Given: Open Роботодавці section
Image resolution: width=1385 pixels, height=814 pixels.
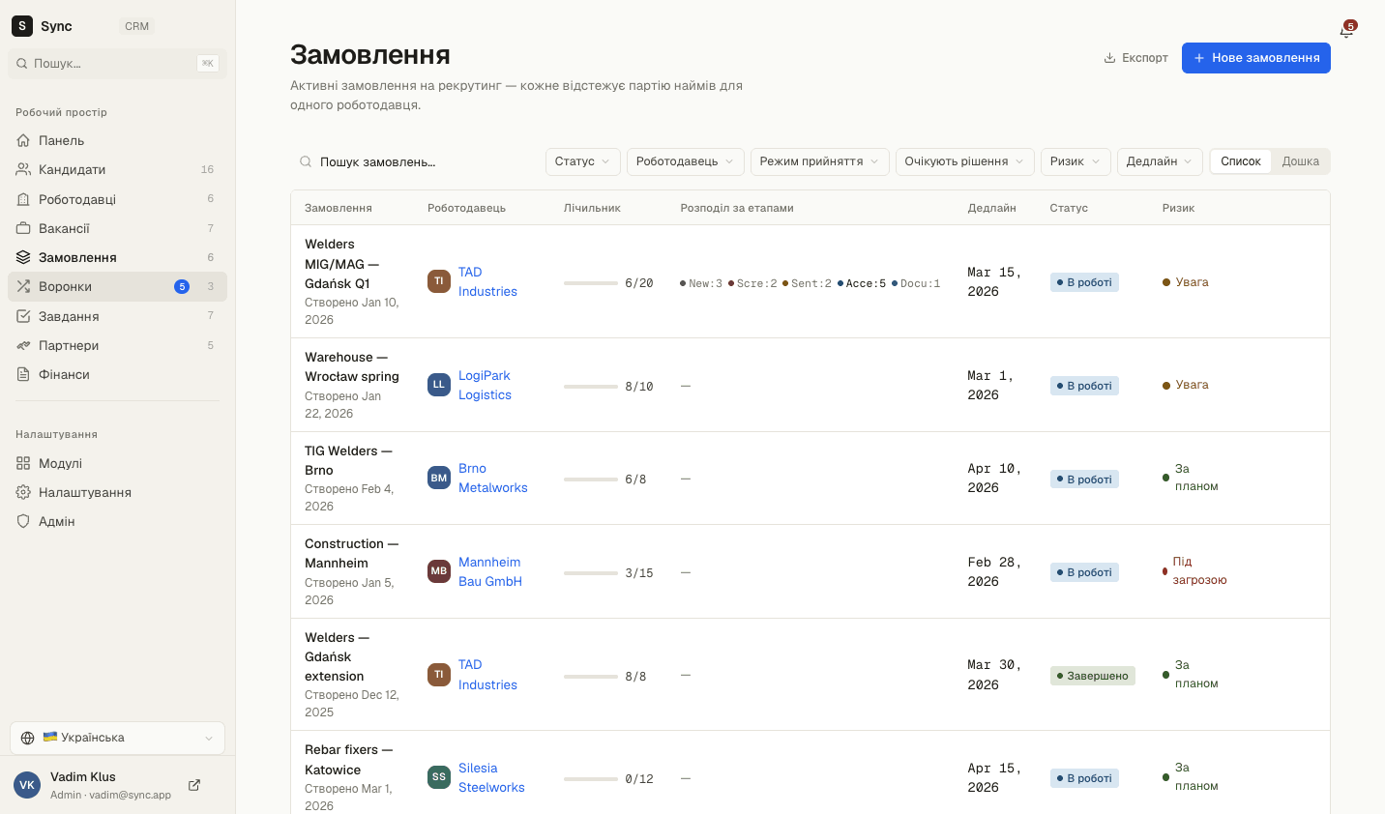Looking at the screenshot, I should (x=117, y=199).
